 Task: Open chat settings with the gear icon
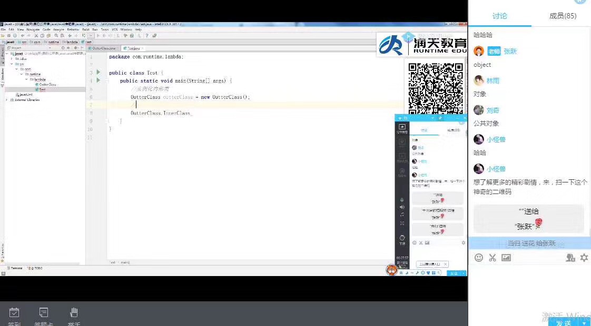point(584,258)
